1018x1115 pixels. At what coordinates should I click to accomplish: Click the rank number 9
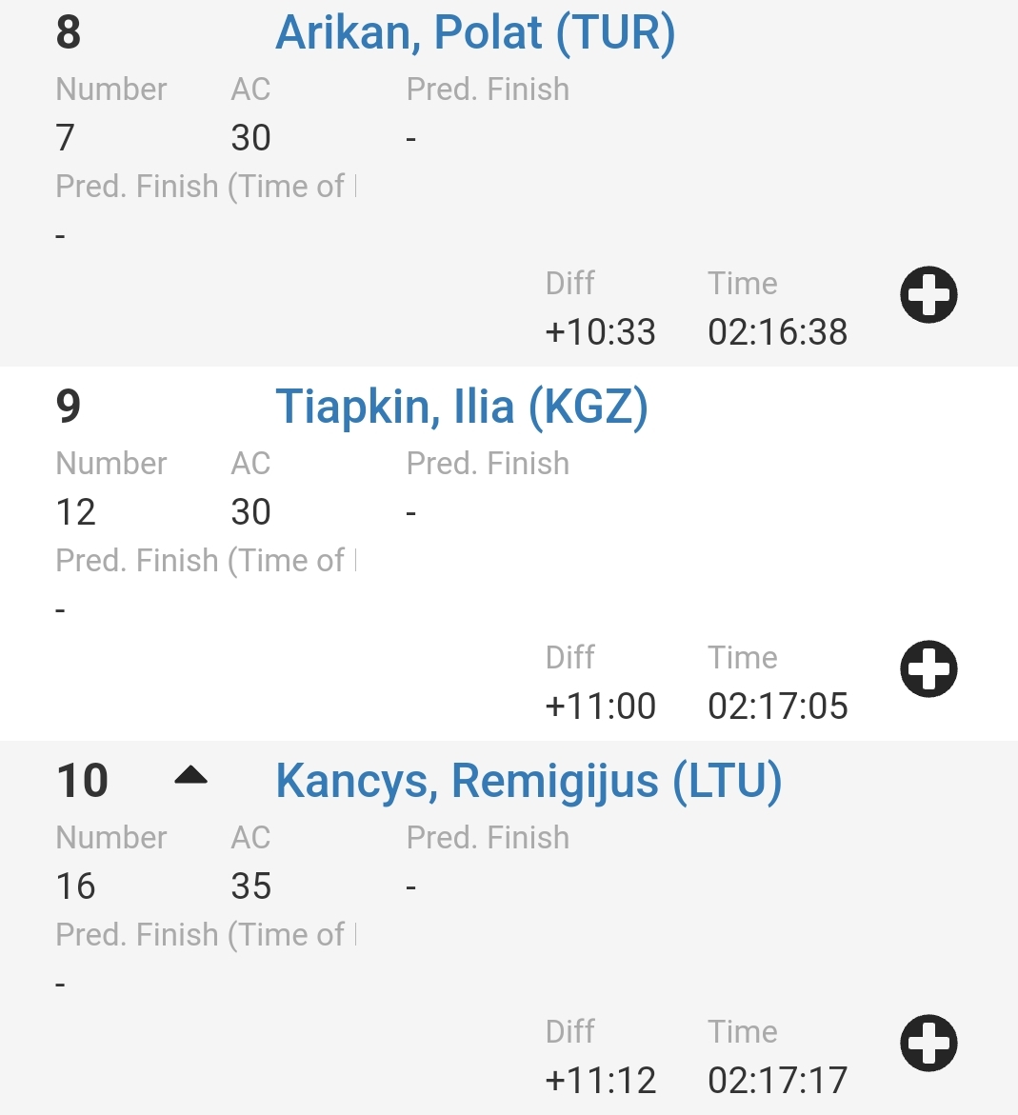coord(69,407)
